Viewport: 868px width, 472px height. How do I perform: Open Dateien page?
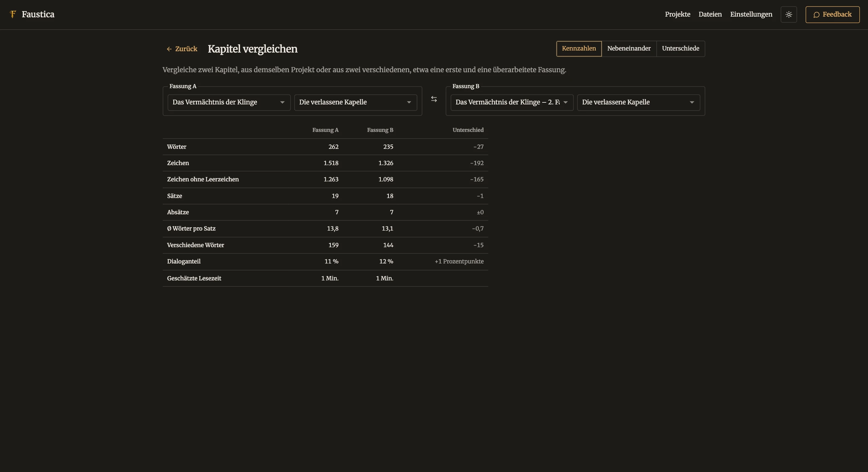point(710,14)
